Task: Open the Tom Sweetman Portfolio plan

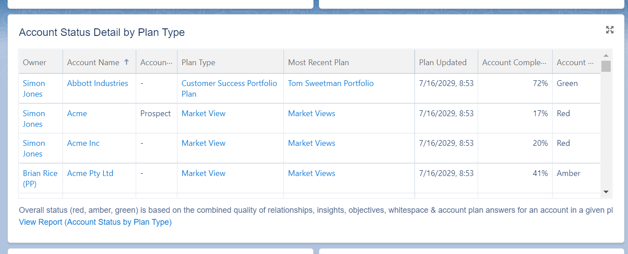Action: tap(331, 83)
